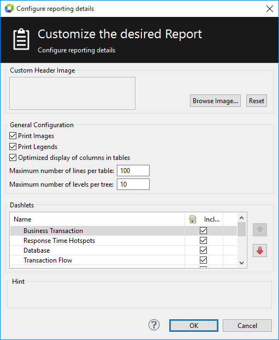Click the clipboard report icon in header
Viewport: 279px width, 340px height.
click(21, 39)
